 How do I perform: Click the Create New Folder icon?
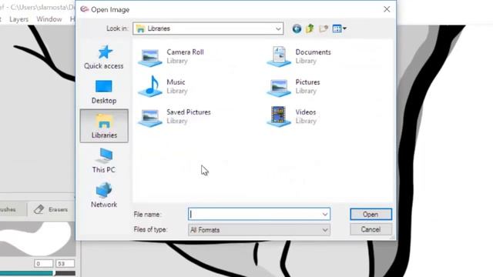(324, 28)
